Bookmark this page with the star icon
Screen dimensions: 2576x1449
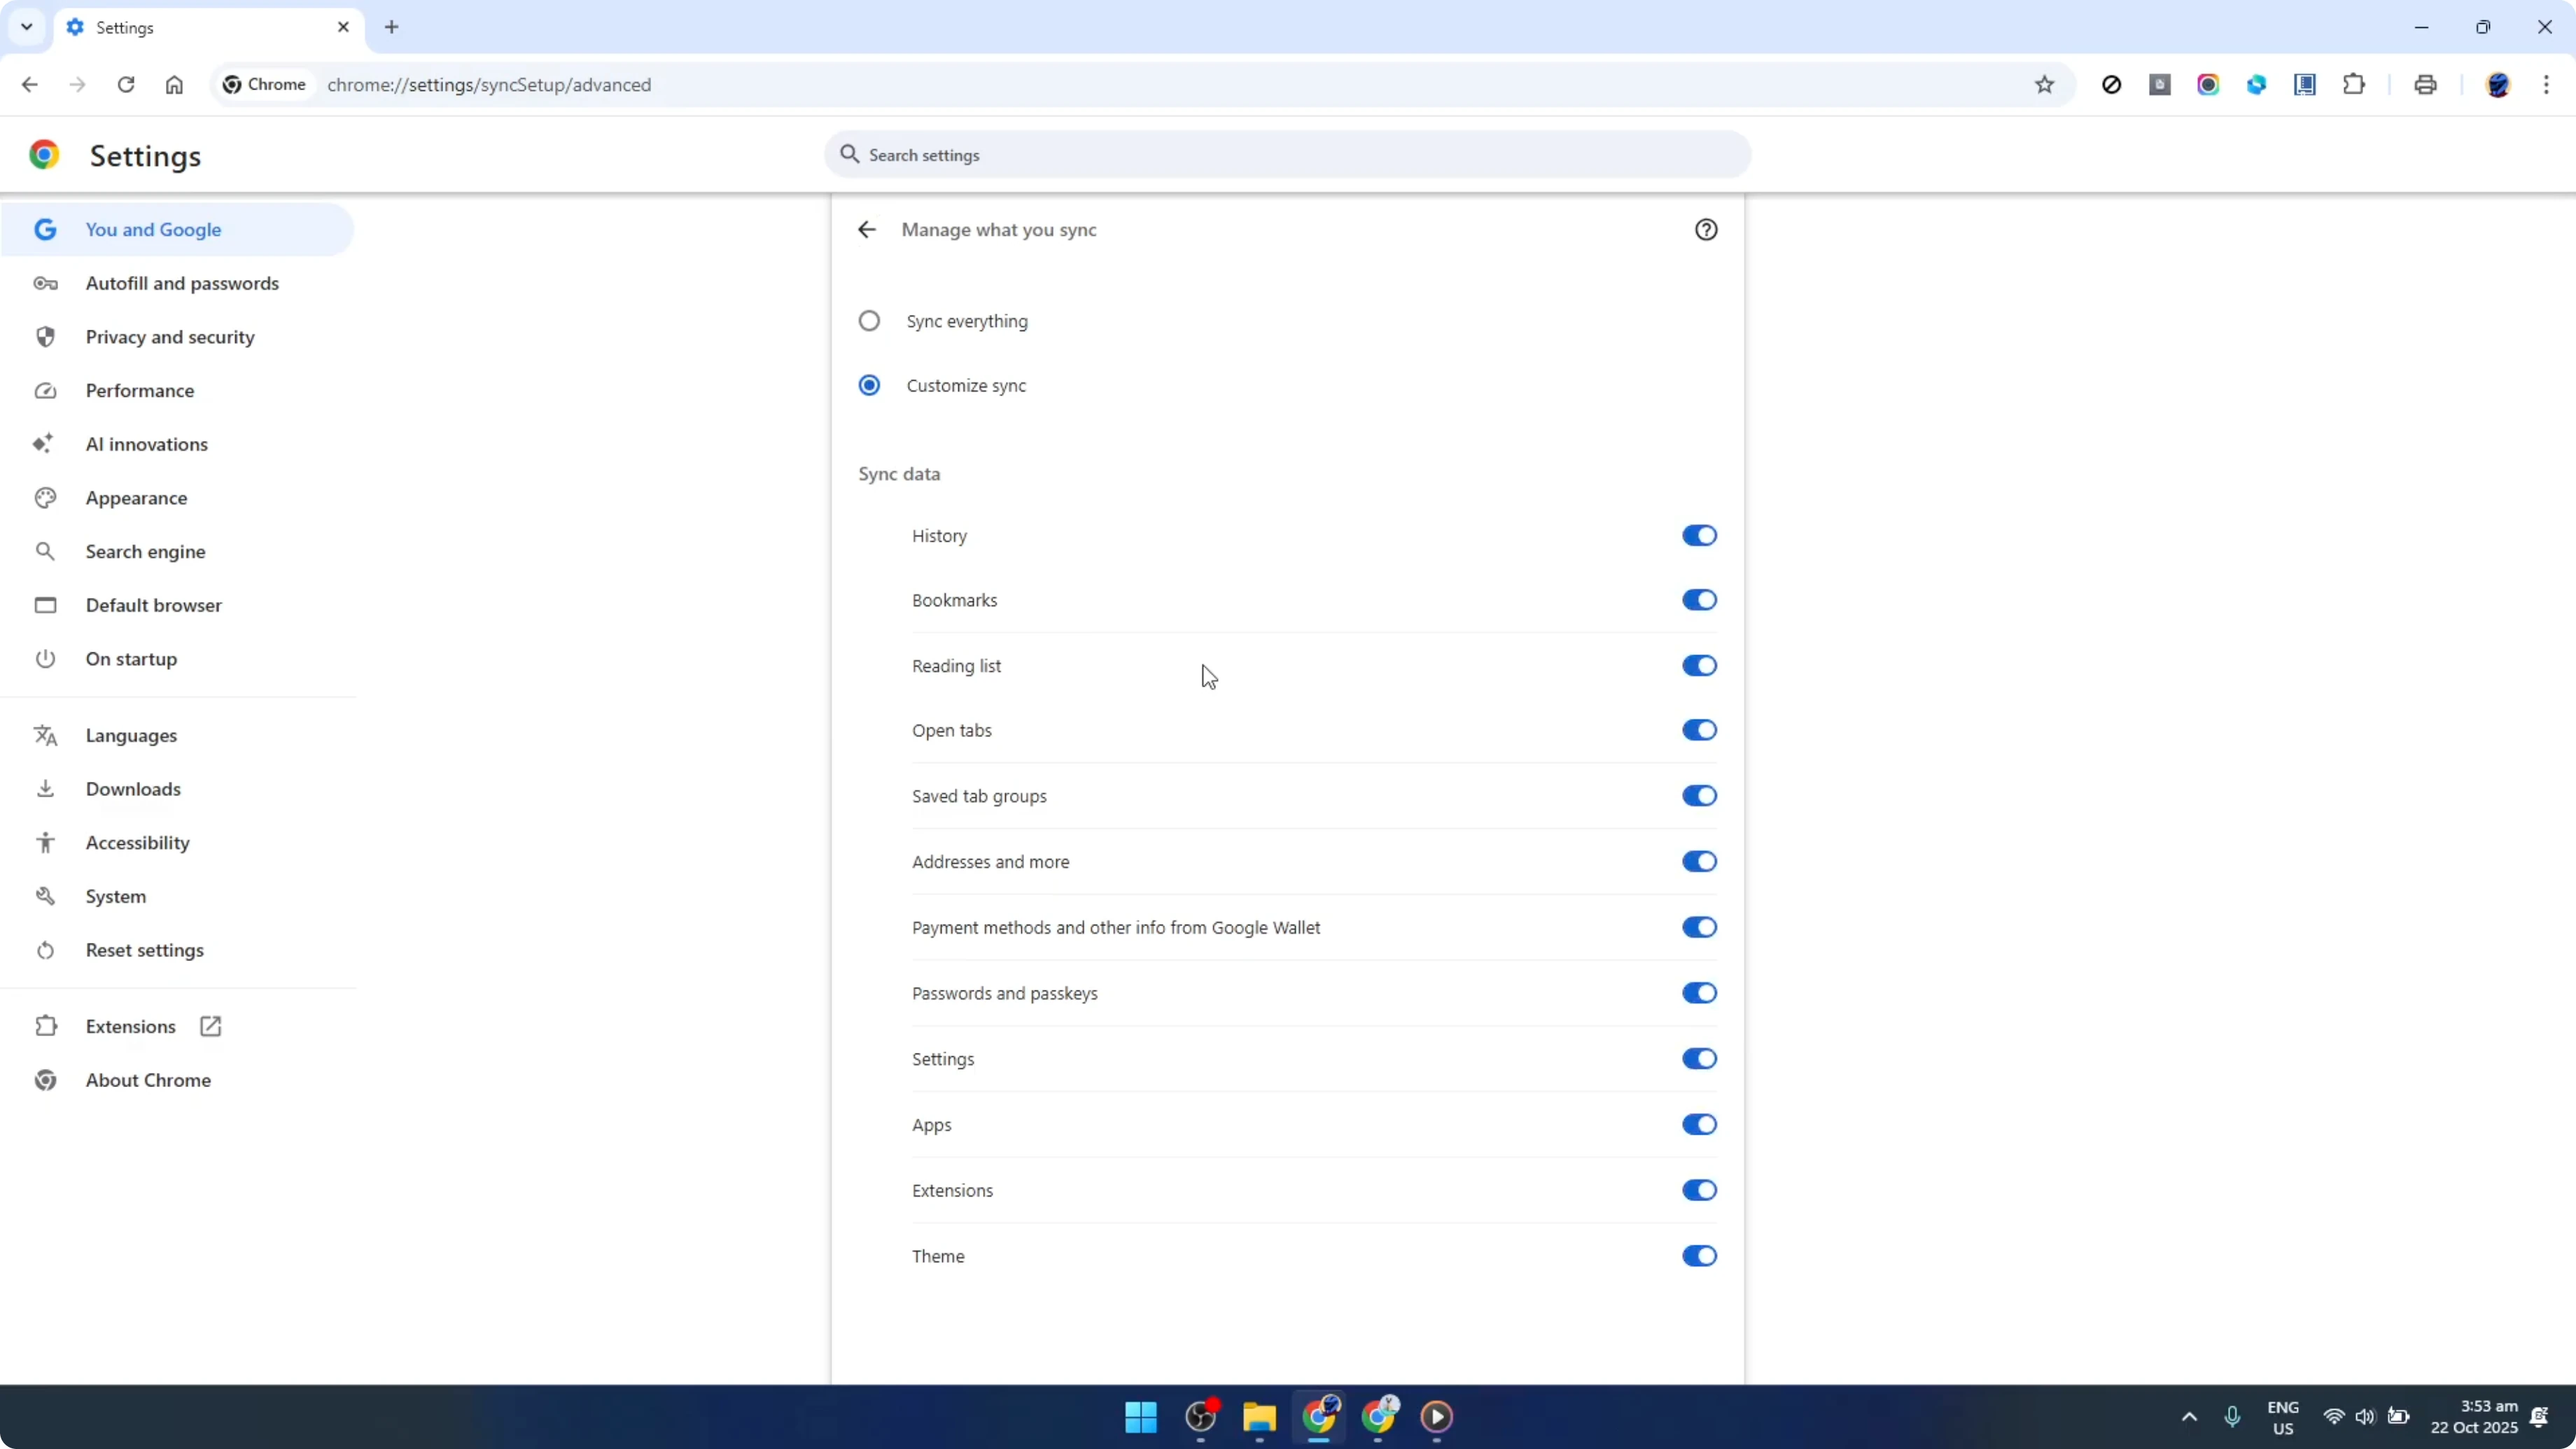[2045, 85]
